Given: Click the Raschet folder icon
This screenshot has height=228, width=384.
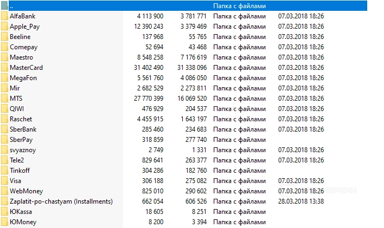Looking at the screenshot, I should pos(4,119).
